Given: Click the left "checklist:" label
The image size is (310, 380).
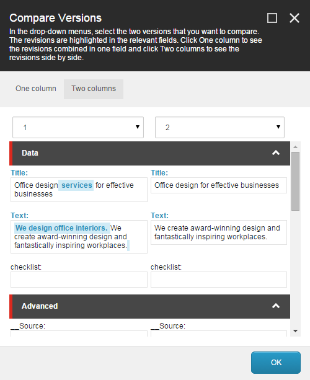Looking at the screenshot, I should 26,267.
